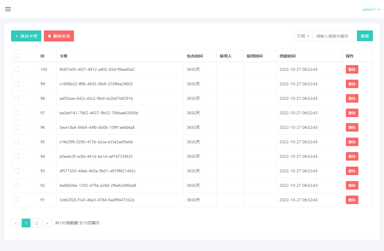This screenshot has width=384, height=251.
Task: Toggle the select-all checkbox in table header
Action: click(x=17, y=56)
